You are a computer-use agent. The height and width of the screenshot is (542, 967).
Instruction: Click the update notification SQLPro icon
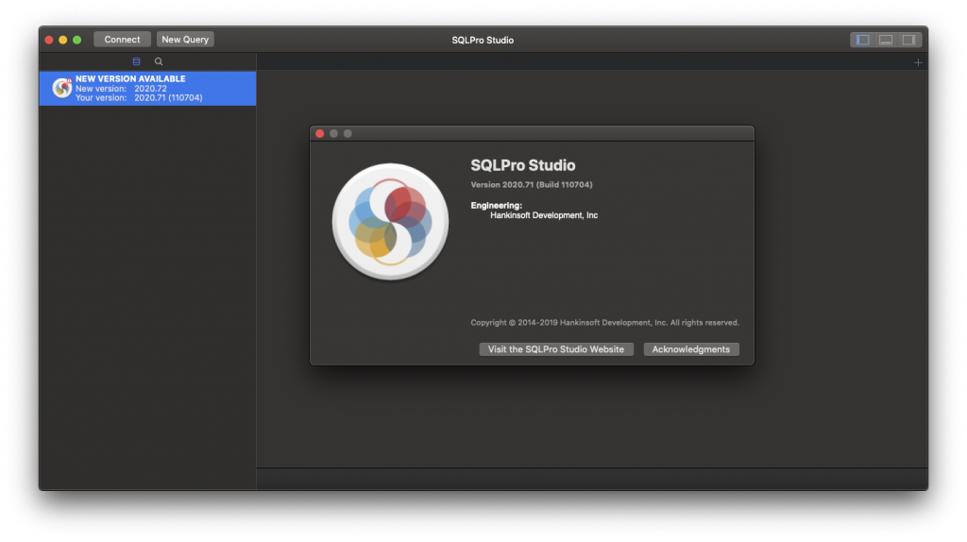coord(61,88)
